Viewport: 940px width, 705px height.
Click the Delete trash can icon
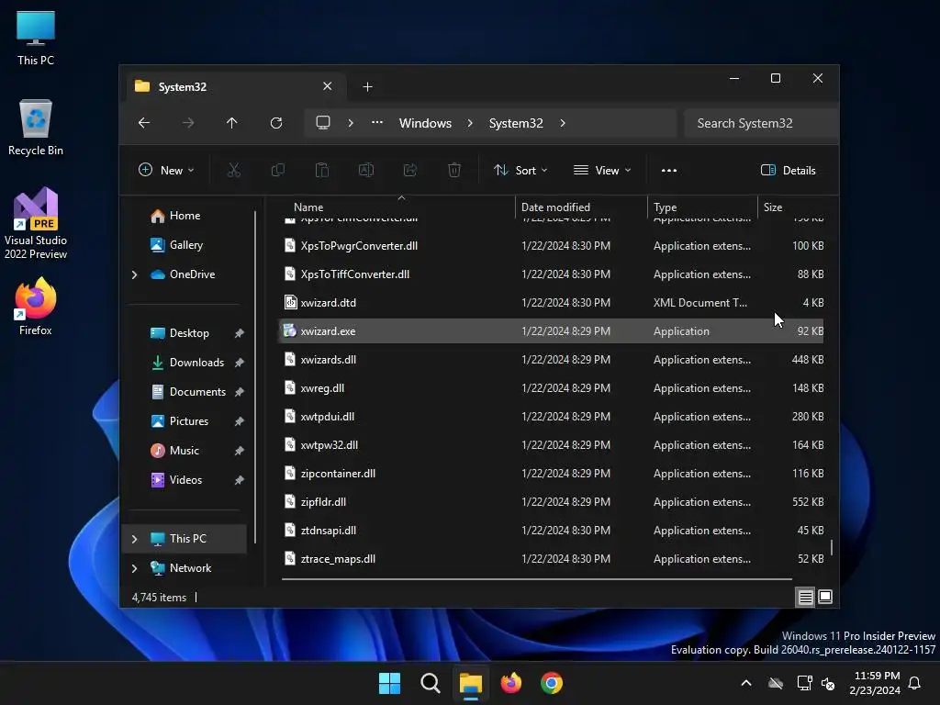[x=454, y=170]
